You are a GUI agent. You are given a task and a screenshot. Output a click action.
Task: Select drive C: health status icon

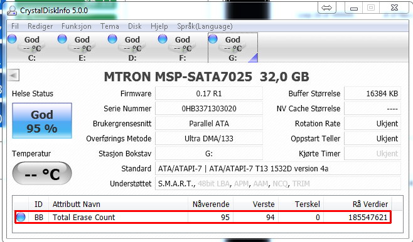[12, 39]
